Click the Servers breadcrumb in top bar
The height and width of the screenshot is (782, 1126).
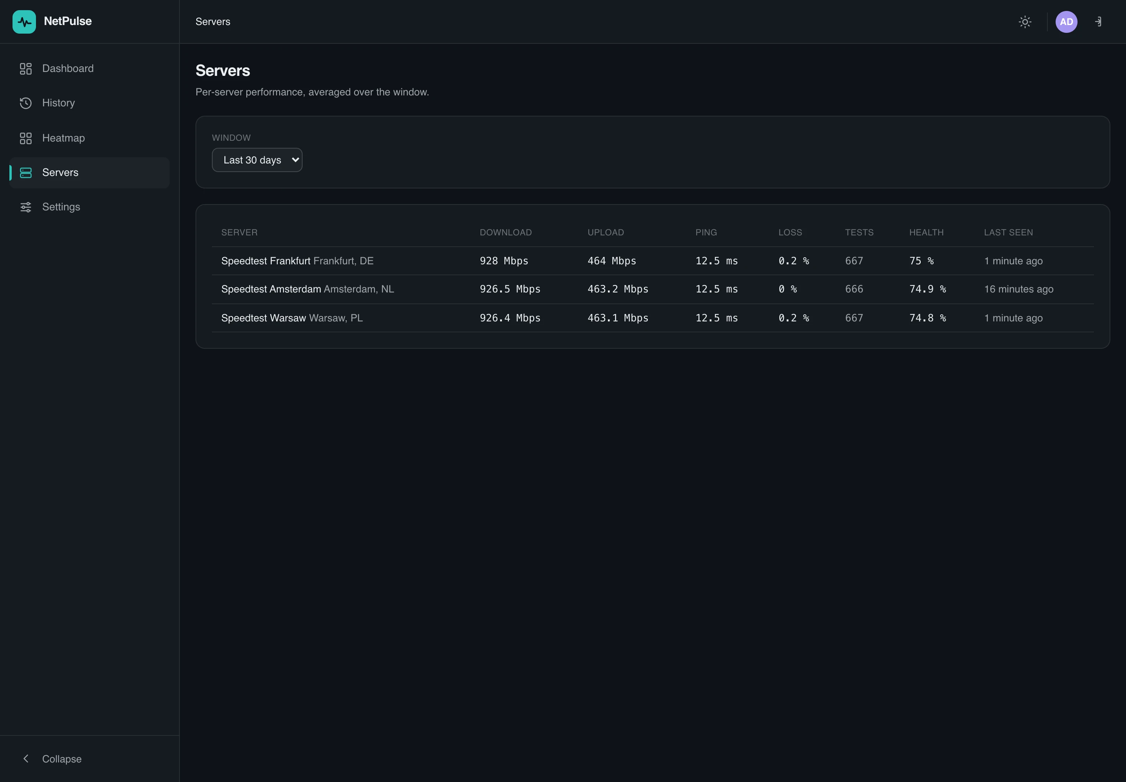[213, 22]
